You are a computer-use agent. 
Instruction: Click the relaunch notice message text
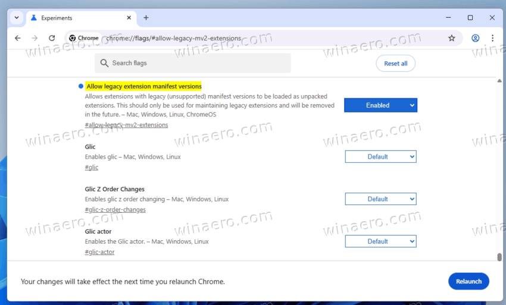pos(123,282)
